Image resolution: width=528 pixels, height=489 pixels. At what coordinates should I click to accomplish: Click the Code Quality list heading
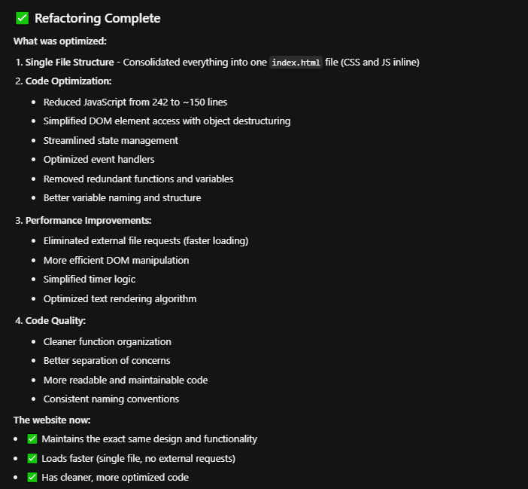pos(55,321)
